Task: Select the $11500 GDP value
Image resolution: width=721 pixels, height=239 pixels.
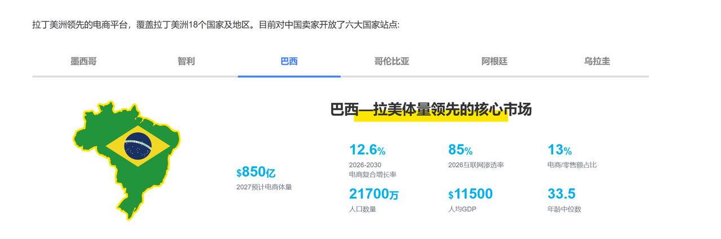Action: (470, 195)
